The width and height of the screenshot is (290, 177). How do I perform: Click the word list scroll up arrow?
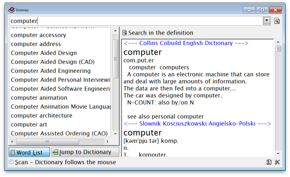116,30
